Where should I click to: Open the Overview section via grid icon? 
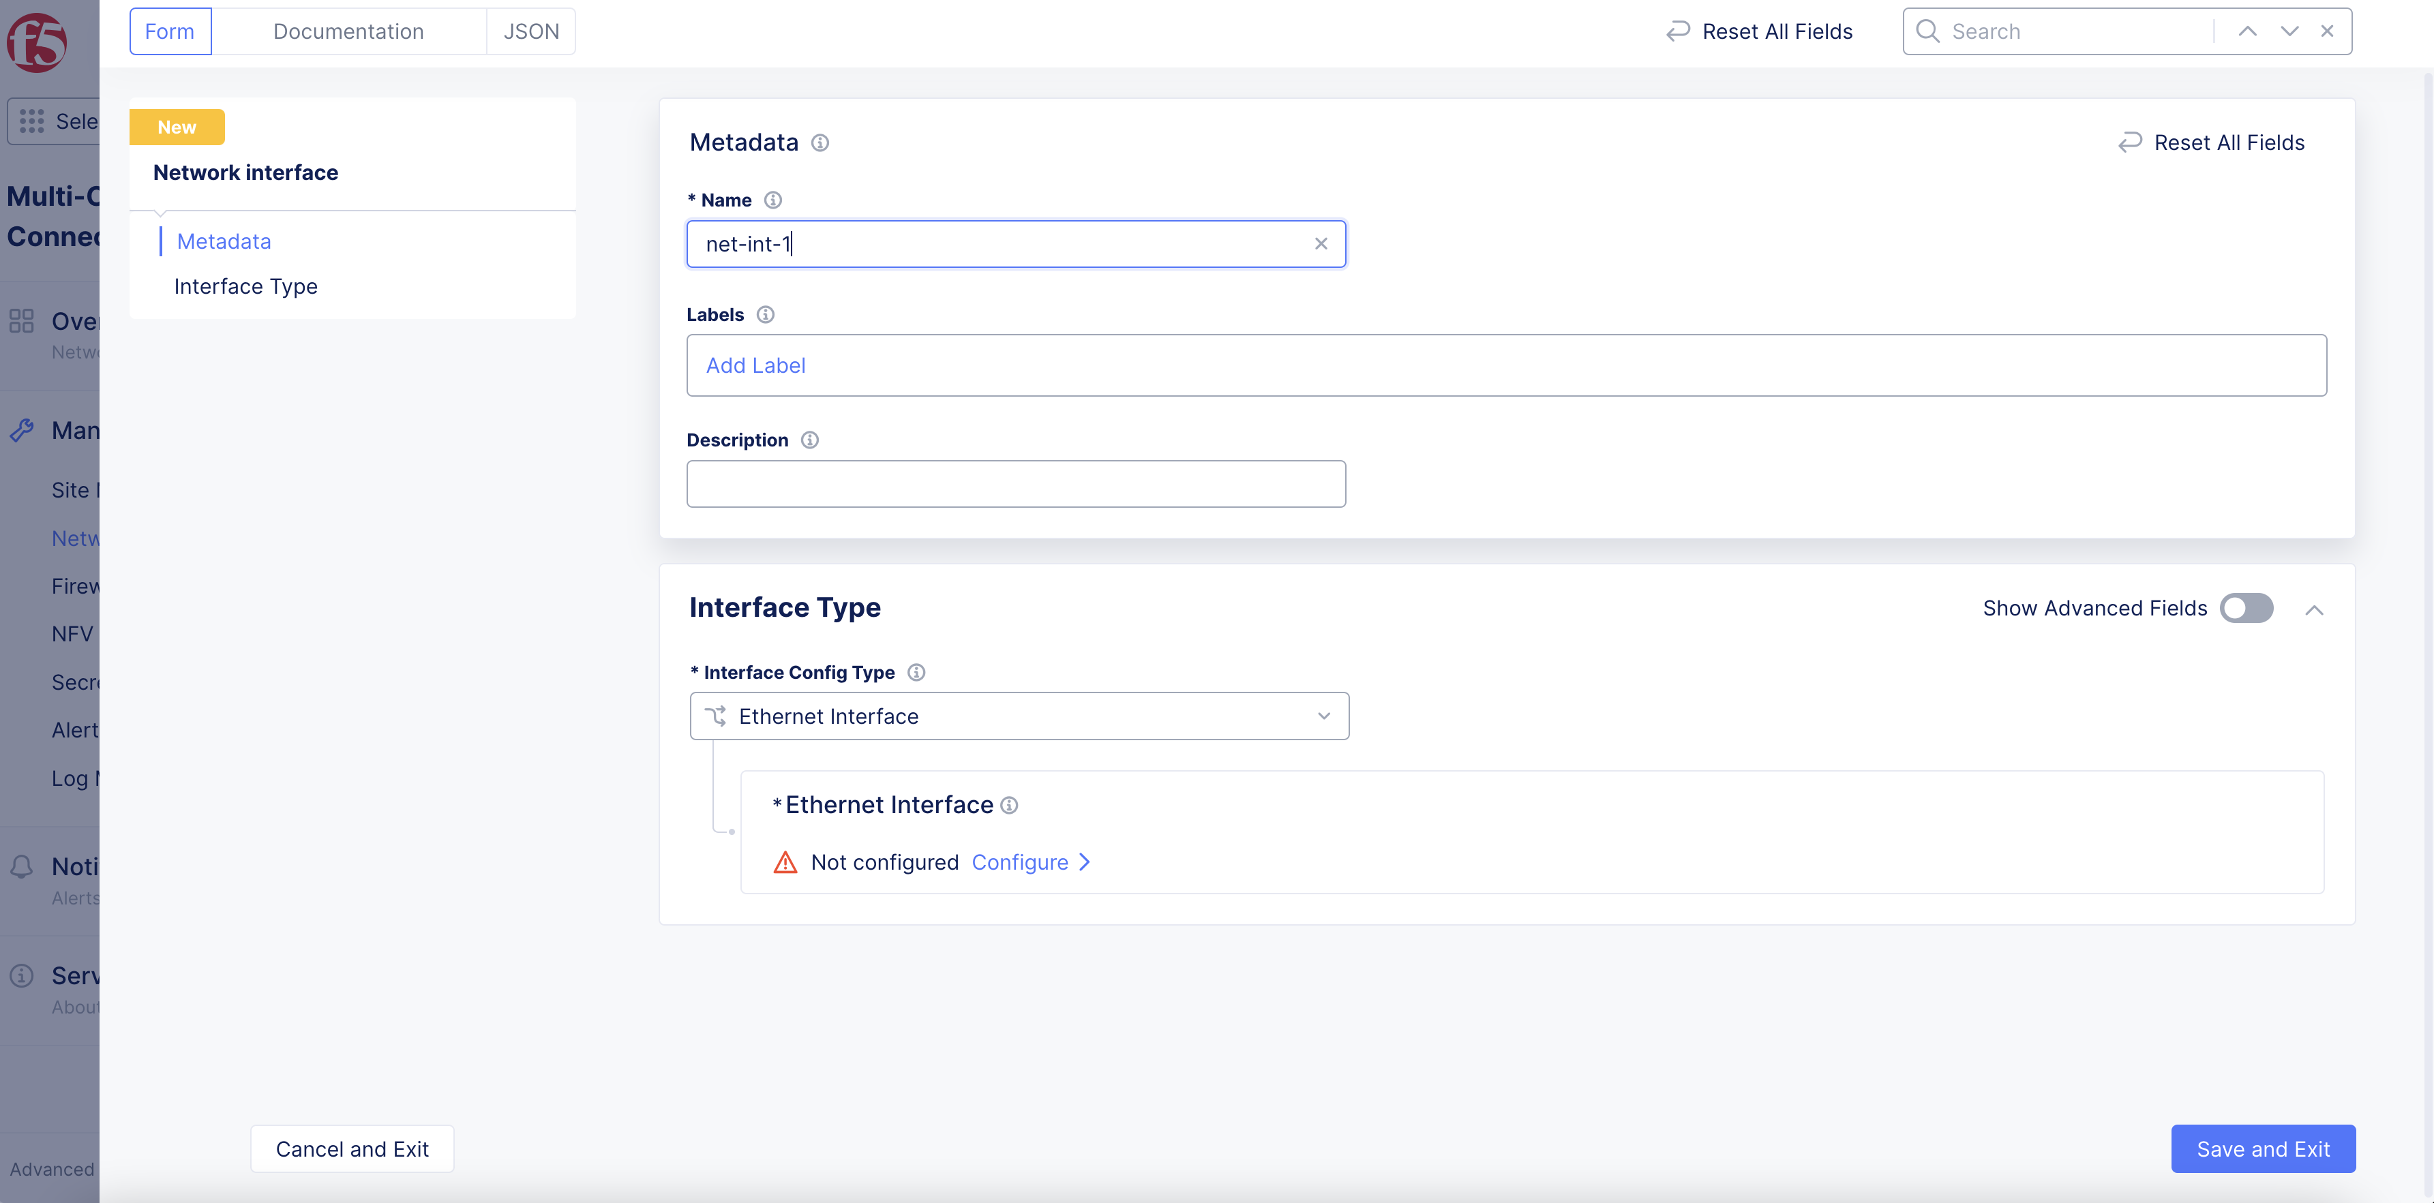(x=22, y=321)
